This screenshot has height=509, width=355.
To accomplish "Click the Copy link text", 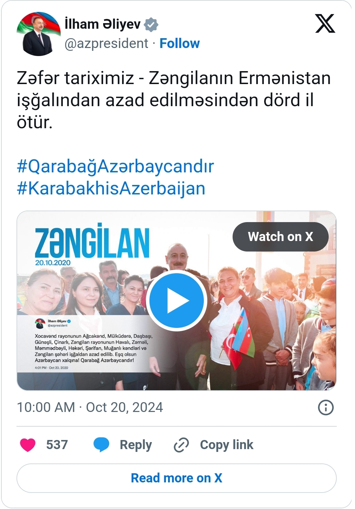I will click(227, 445).
